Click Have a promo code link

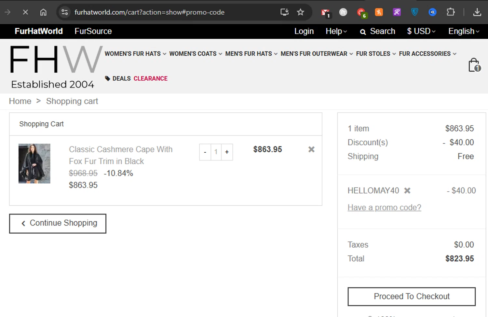(x=384, y=208)
